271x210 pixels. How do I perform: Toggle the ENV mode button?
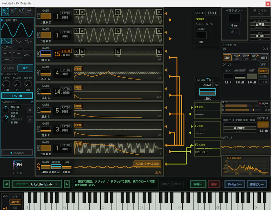17,96
